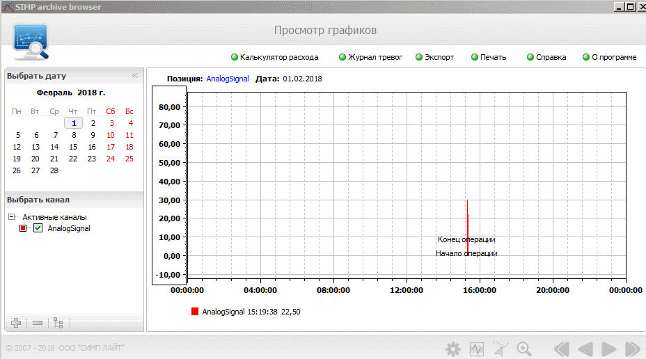Collapse the Активные каналы tree node

coord(12,216)
